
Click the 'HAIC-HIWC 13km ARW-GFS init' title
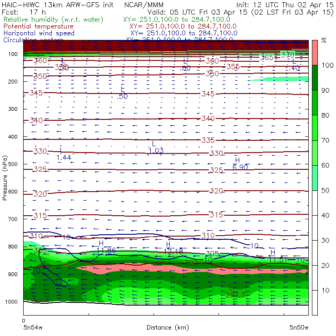coord(58,5)
